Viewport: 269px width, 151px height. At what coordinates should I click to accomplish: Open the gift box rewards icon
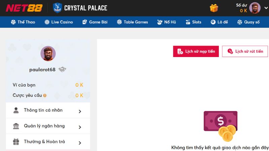[x=214, y=8]
